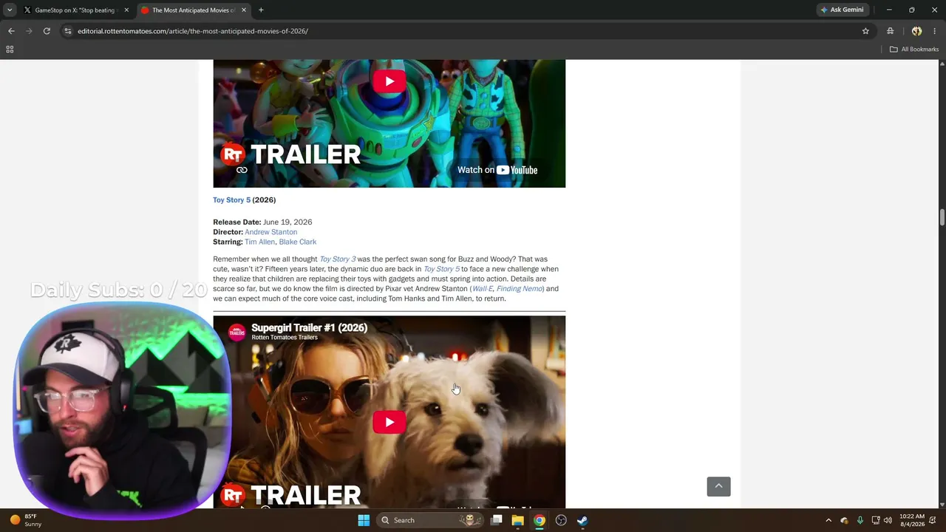Click the page vertical scrollbar thumb
The height and width of the screenshot is (532, 946).
[x=942, y=218]
